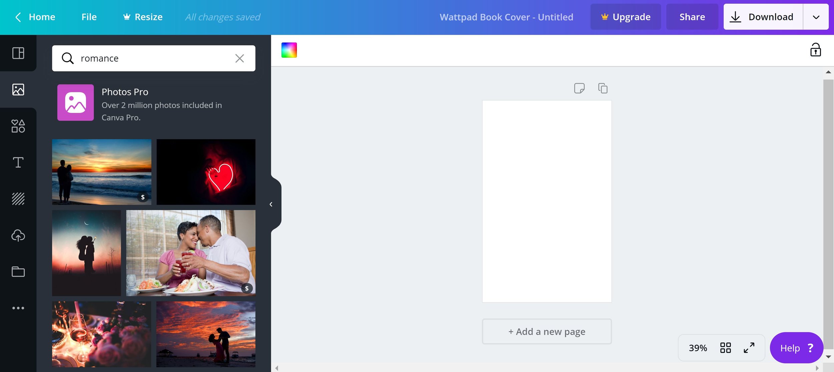This screenshot has width=834, height=372.
Task: Click the vertical scrollbar down arrow
Action: point(828,357)
